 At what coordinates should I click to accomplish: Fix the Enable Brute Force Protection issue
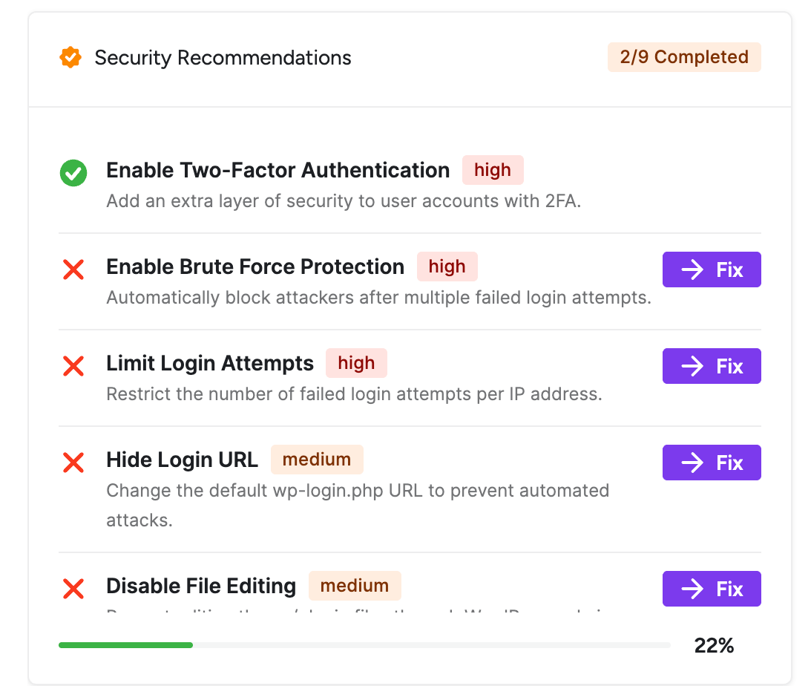711,269
